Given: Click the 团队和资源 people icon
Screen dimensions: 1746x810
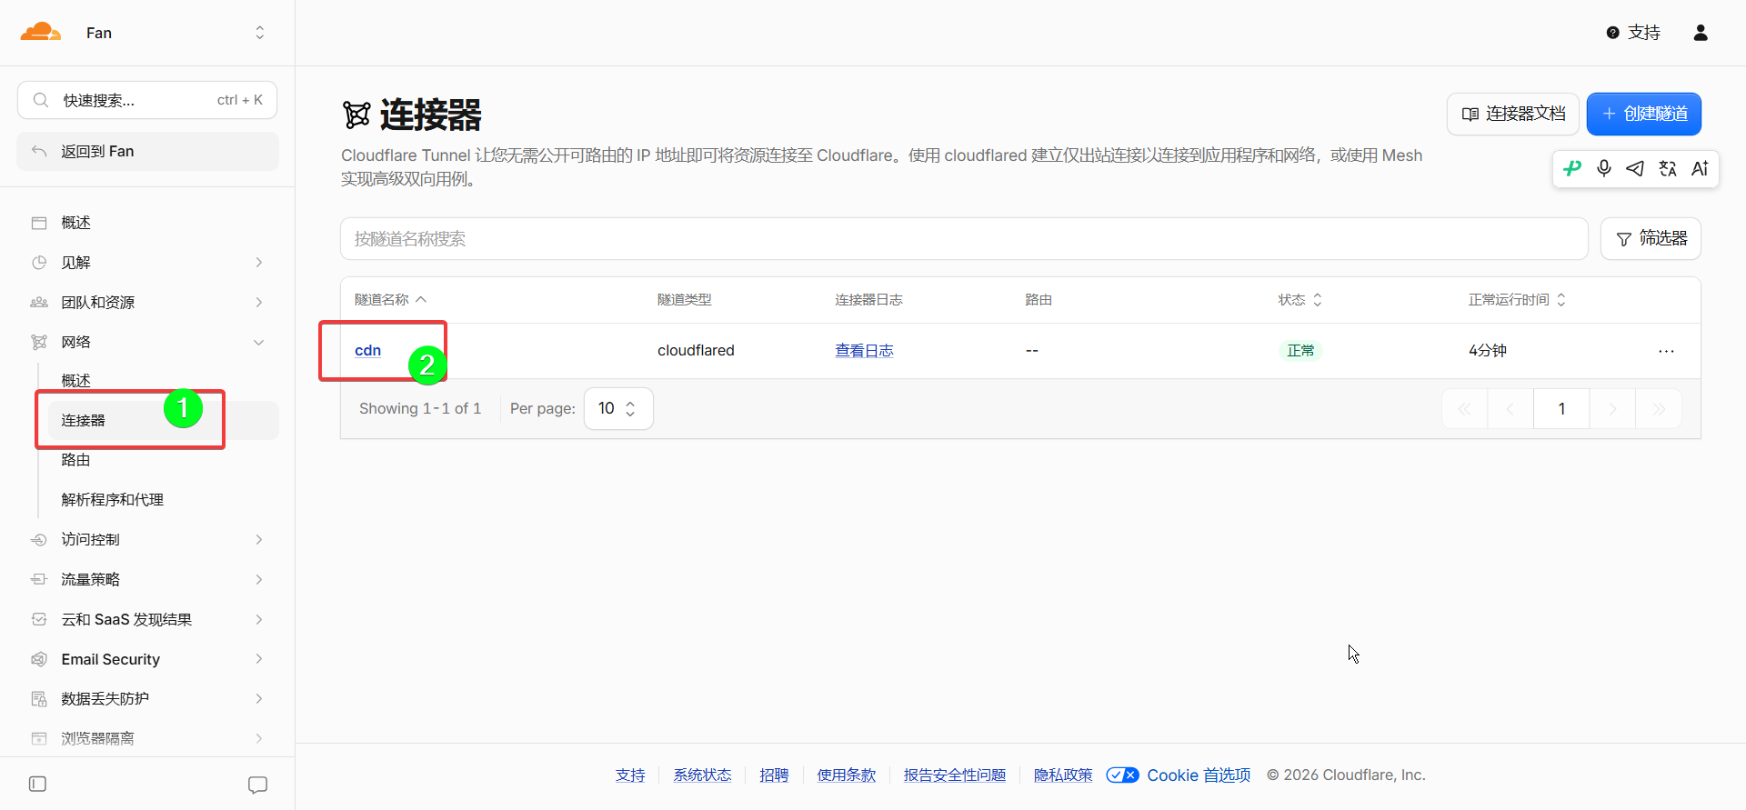Looking at the screenshot, I should (x=39, y=303).
